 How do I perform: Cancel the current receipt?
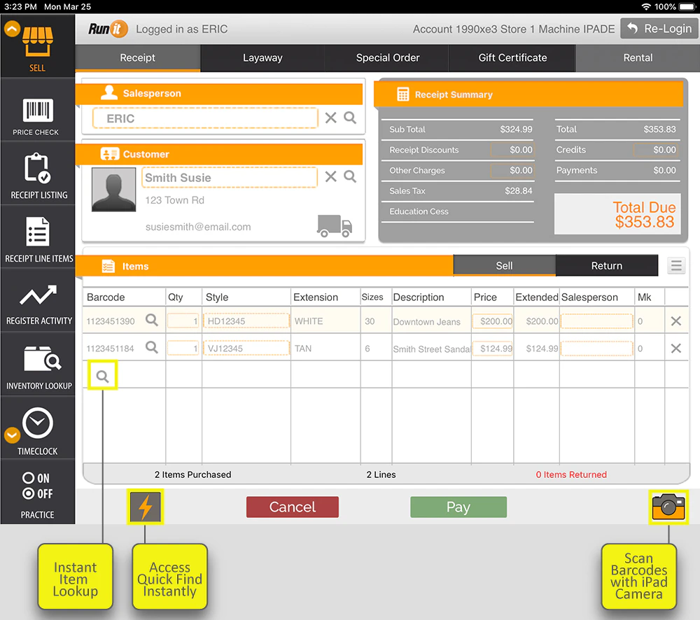(292, 507)
